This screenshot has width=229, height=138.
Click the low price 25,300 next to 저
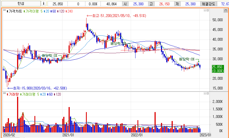(190, 4)
